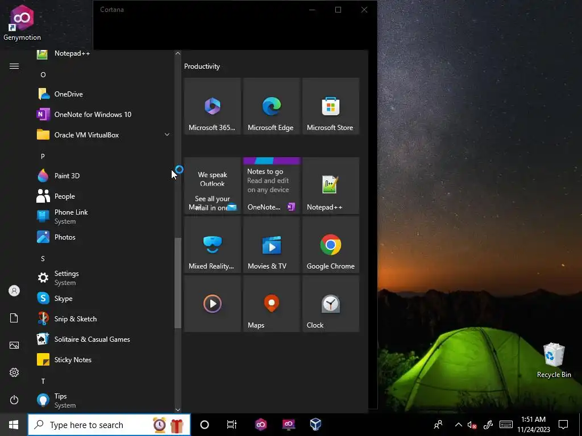Launch Sticky Notes
Screen dimensions: 582x436
(x=104, y=359)
